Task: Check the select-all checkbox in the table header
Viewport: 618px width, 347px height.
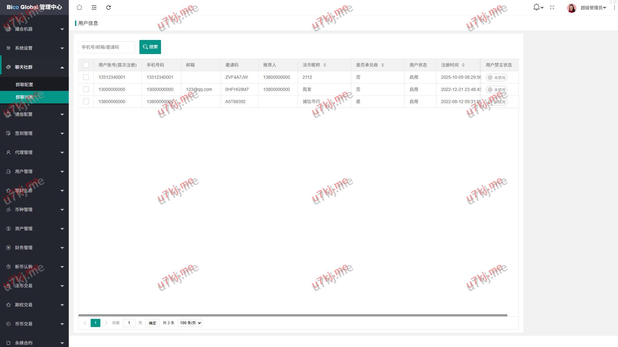Action: (x=86, y=65)
